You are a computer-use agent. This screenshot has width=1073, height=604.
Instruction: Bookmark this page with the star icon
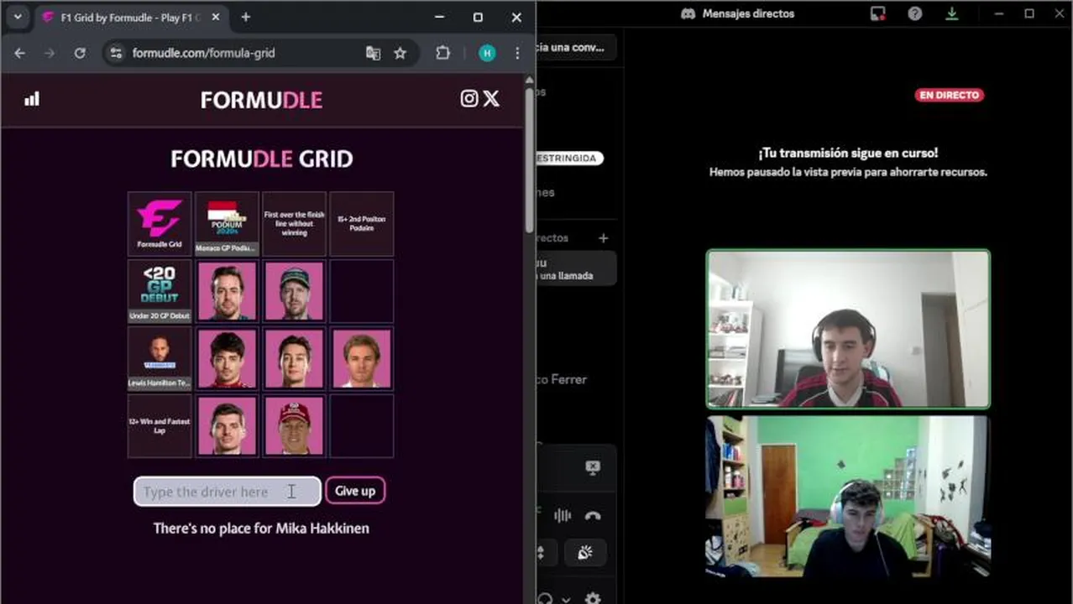pos(400,53)
